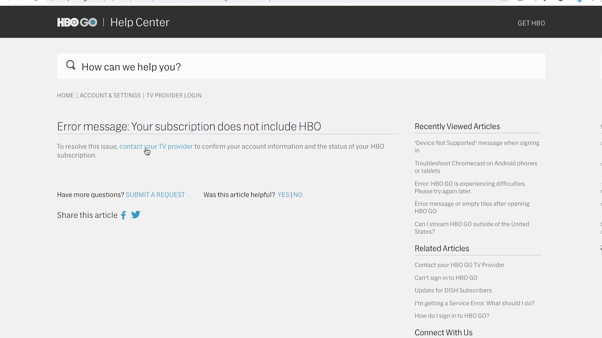
Task: Open 'How do I sign in to HBO GO?'
Action: 452,316
